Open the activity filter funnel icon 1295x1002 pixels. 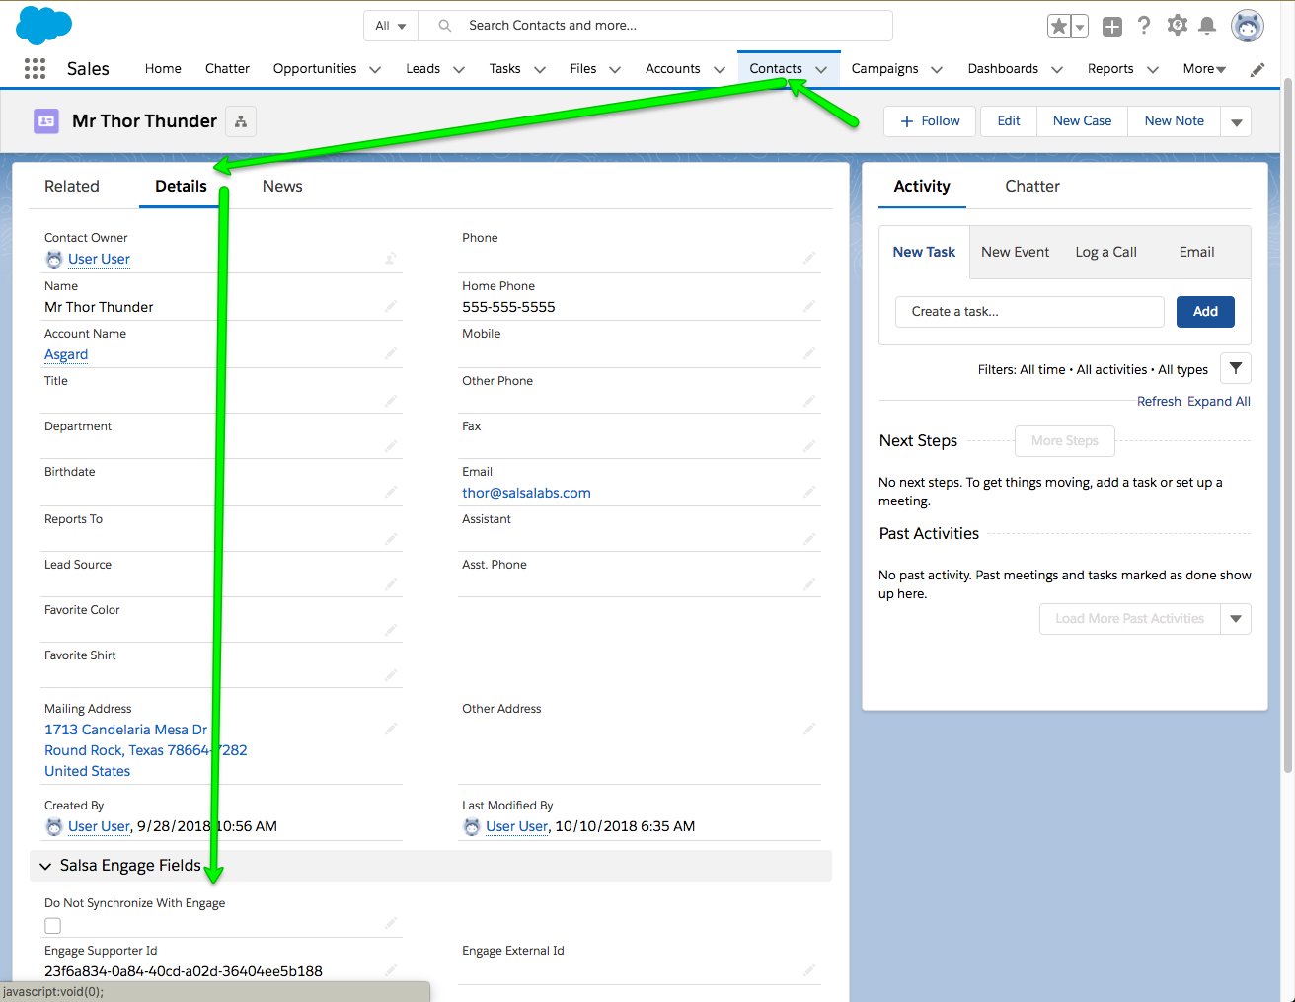(1236, 368)
